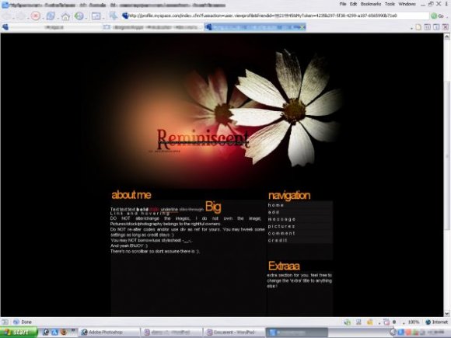Open the small dropdown arrow in tab bar
451x338 pixels.
(411, 29)
